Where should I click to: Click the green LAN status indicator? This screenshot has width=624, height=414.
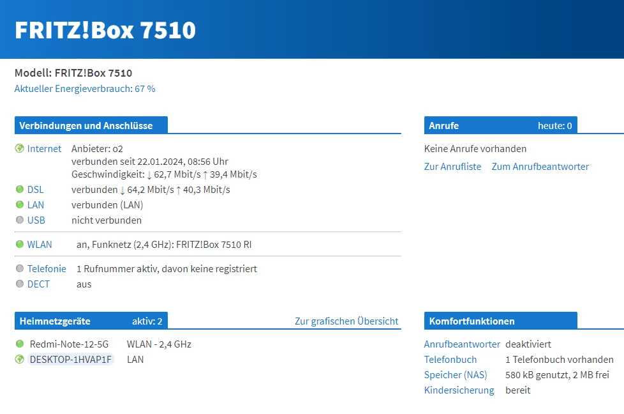coord(20,205)
